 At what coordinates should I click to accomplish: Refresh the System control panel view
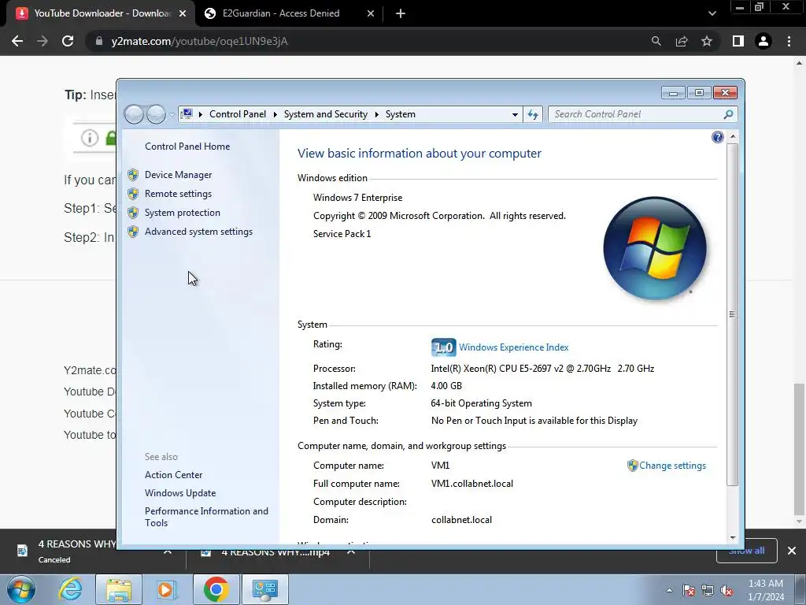(533, 114)
